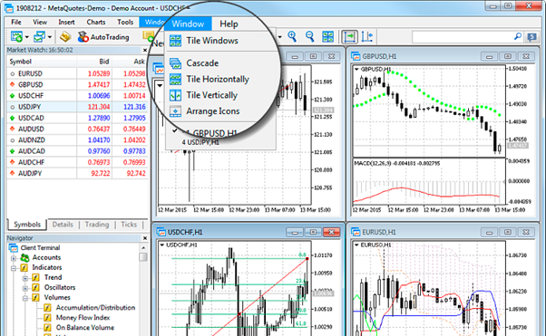
Task: Select Accumulation/Distribution indicator
Action: (x=95, y=308)
